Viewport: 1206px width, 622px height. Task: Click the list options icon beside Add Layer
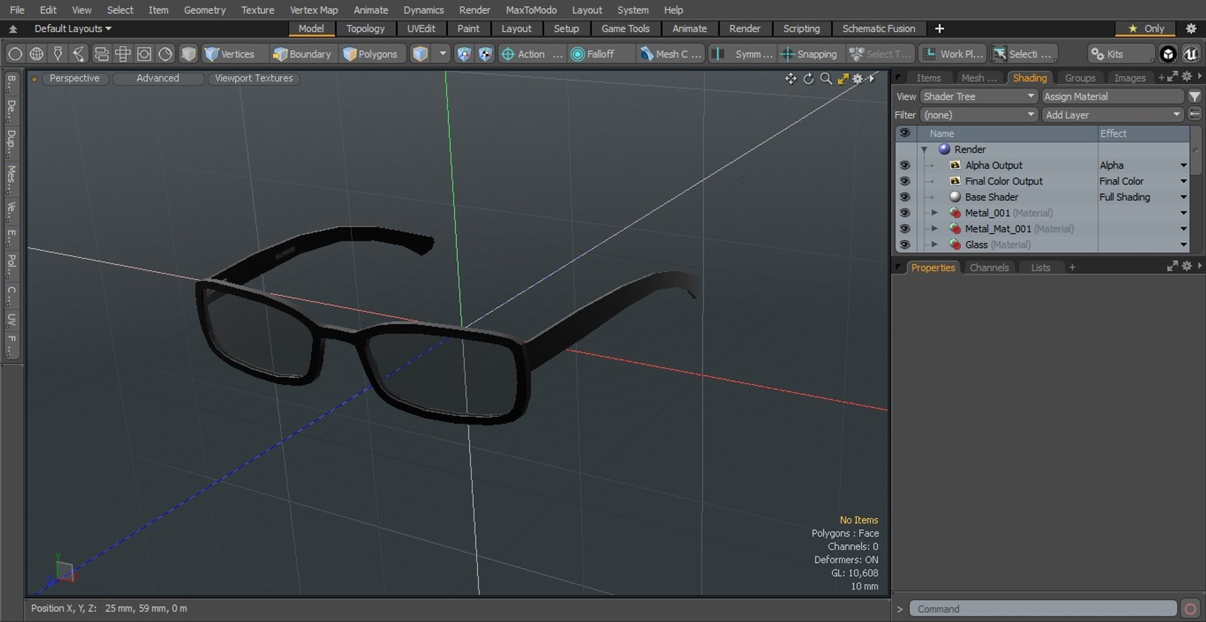[1194, 115]
